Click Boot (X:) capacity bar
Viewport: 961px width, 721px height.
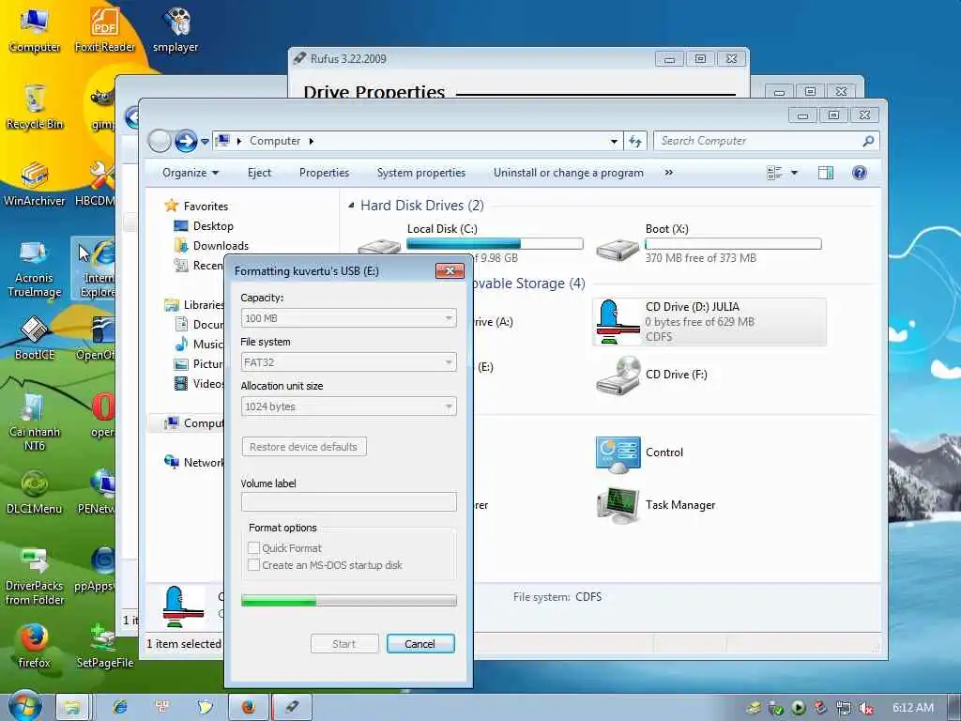pyautogui.click(x=733, y=243)
